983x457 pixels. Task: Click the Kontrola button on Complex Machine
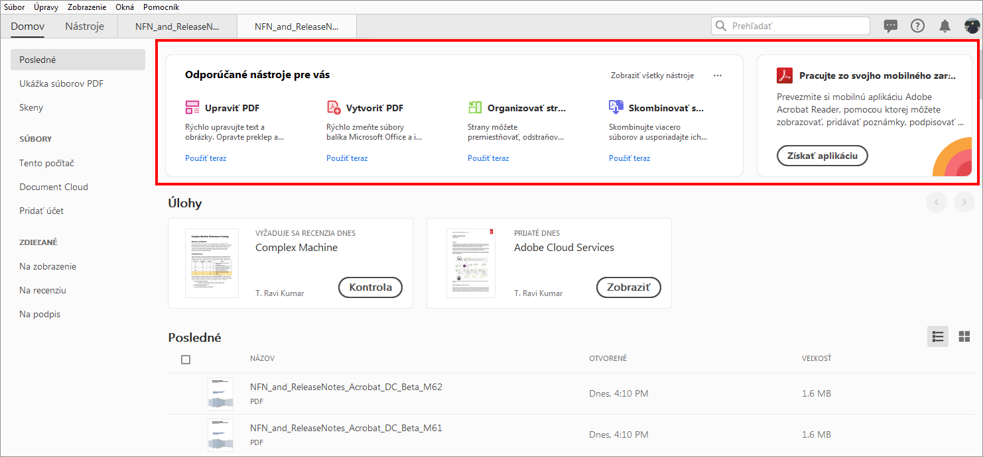(x=371, y=287)
